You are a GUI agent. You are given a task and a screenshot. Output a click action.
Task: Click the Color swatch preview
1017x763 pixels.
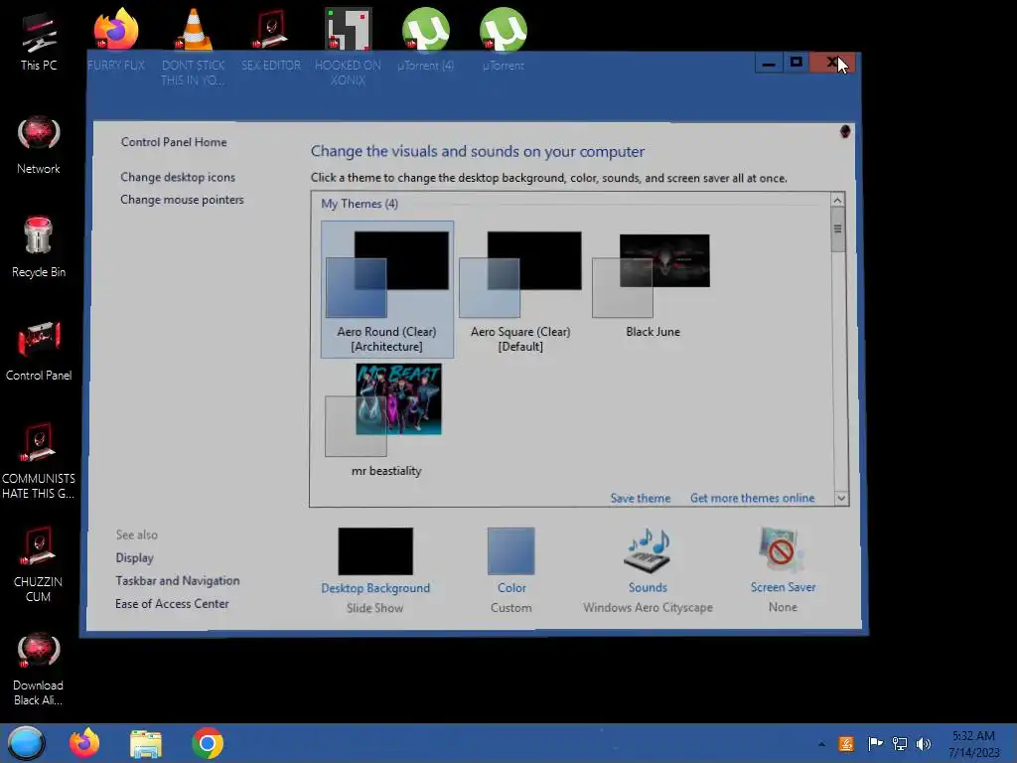(x=511, y=550)
